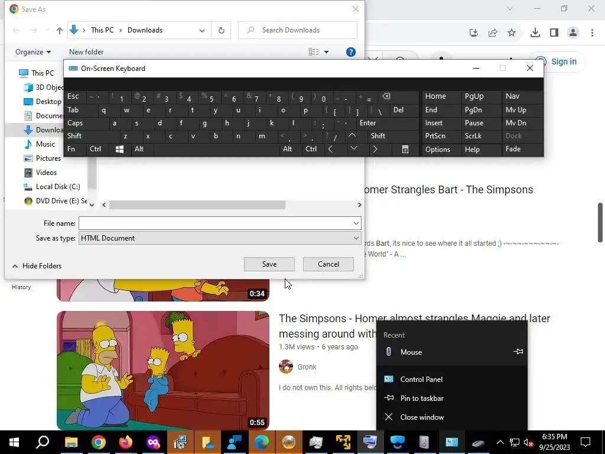Go up one folder level in Save As
Screen dimensions: 605x454
coord(59,31)
